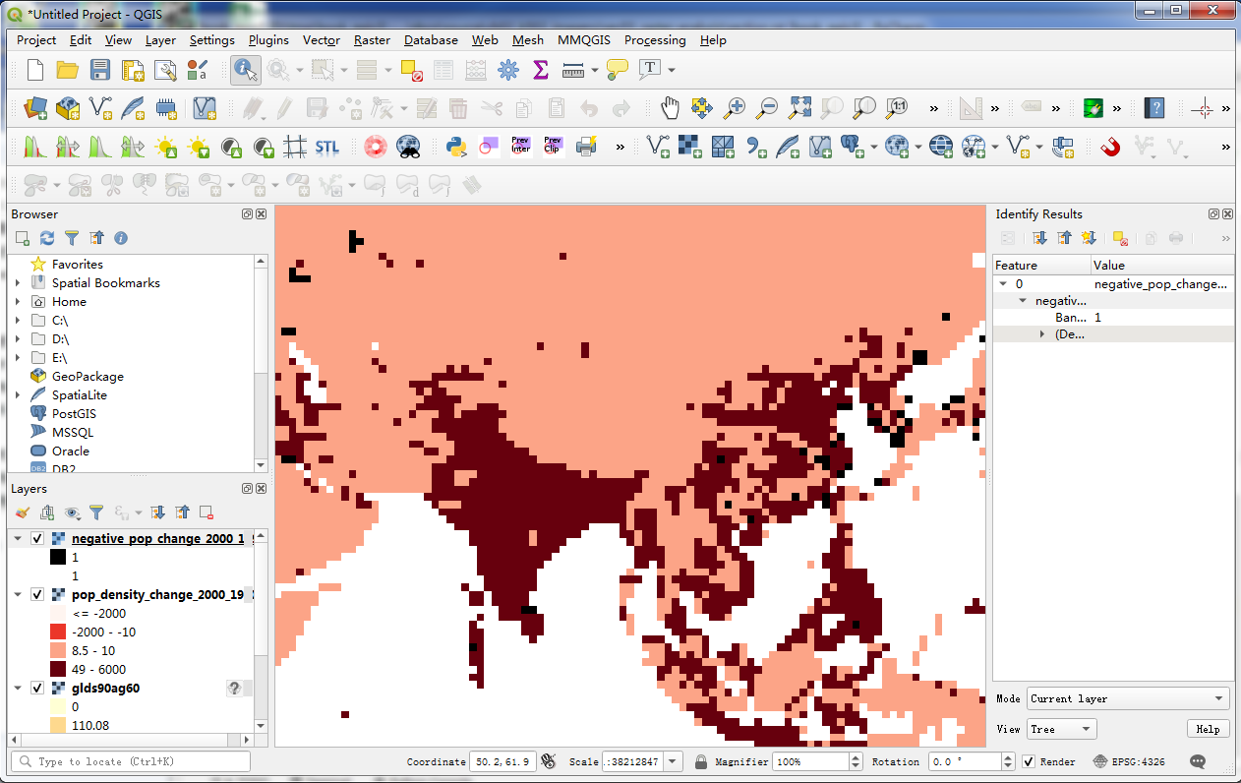1241x783 pixels.
Task: Open the MMQGIS menu
Action: 584,40
